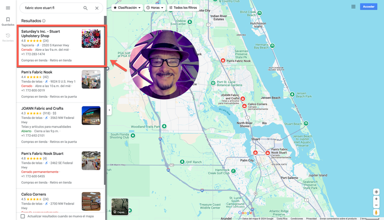Screen dimensions: 384x220
Task: Click the search magnifier icon
Action: (85, 8)
